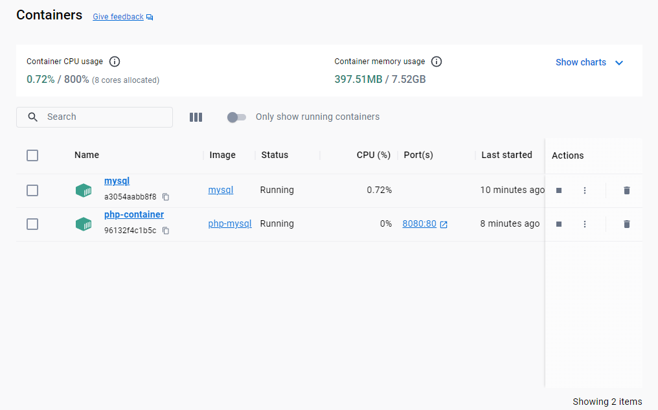Image resolution: width=658 pixels, height=410 pixels.
Task: Open port 8080:80 in browser
Action: tap(425, 223)
